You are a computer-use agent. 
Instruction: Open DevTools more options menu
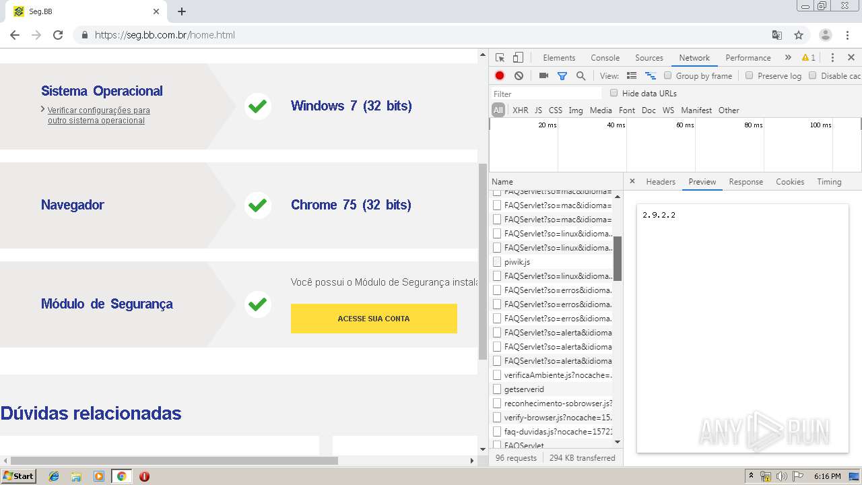click(x=832, y=58)
